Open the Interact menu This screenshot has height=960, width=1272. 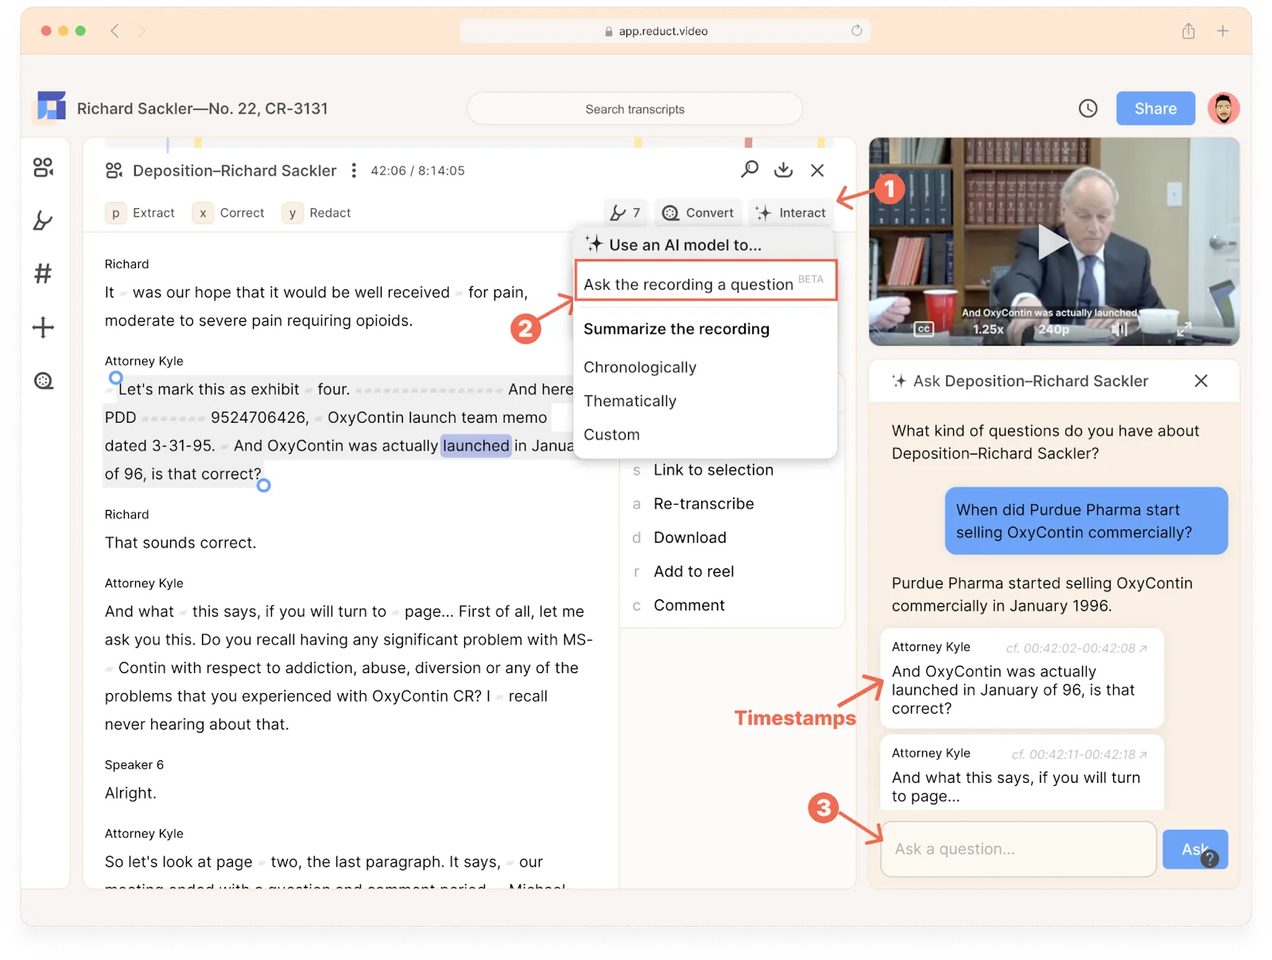791,213
